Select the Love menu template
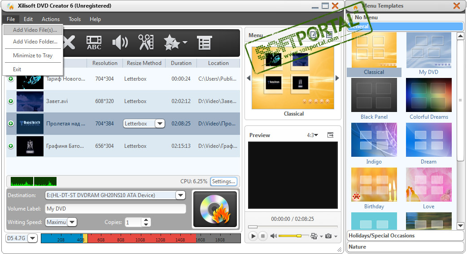This screenshot has width=467, height=254. (x=428, y=189)
